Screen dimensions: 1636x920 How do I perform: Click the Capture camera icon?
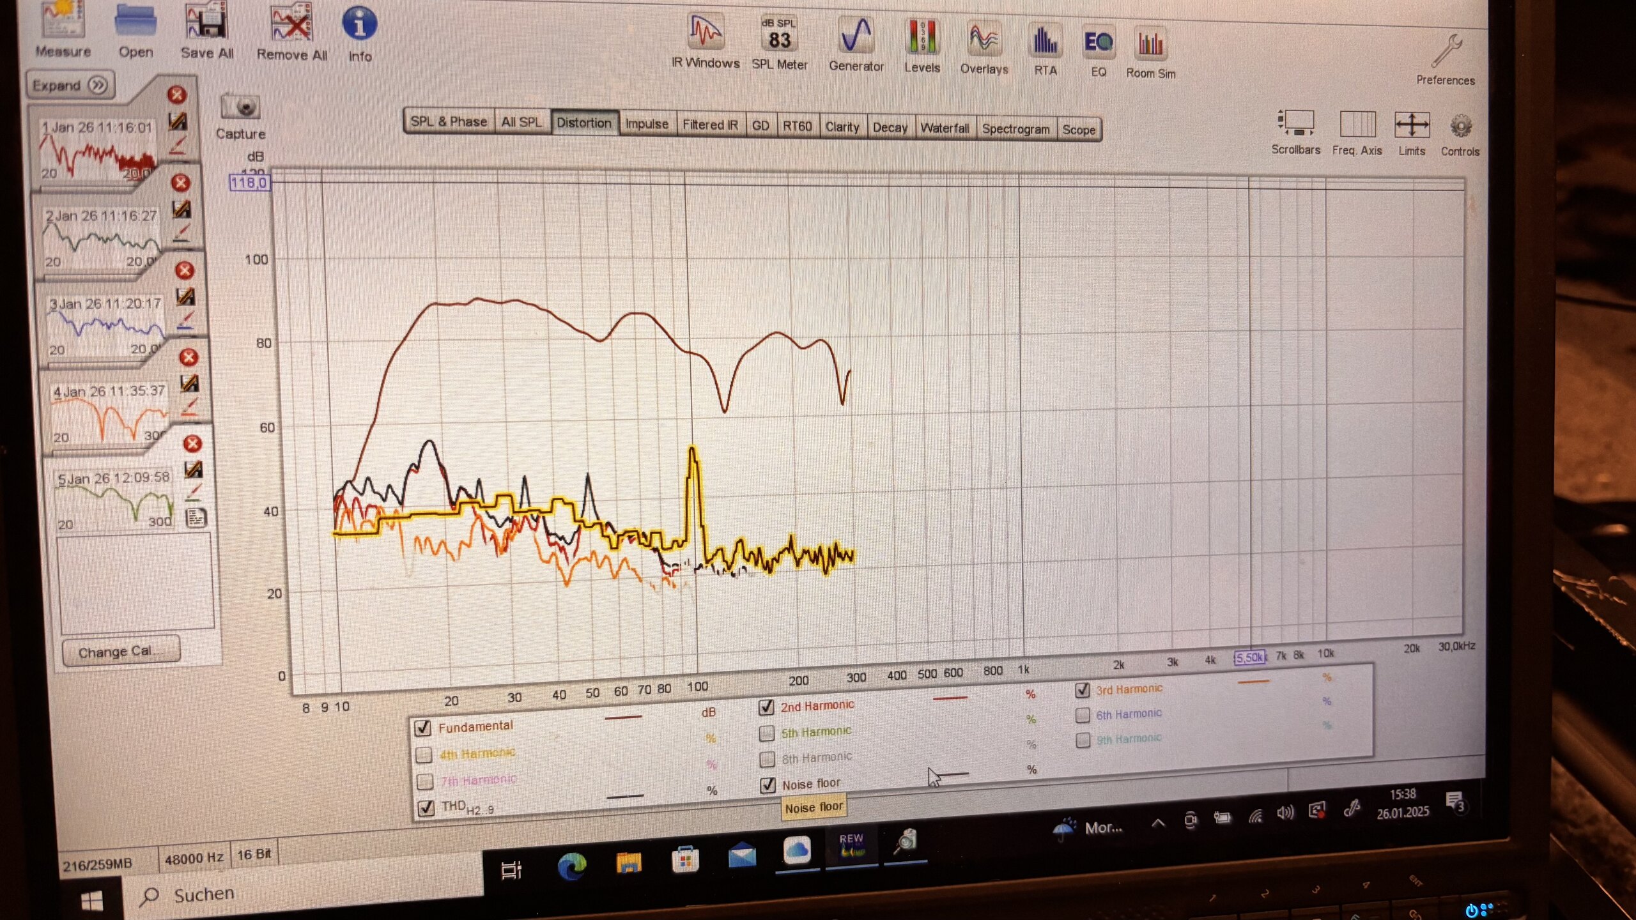[240, 107]
